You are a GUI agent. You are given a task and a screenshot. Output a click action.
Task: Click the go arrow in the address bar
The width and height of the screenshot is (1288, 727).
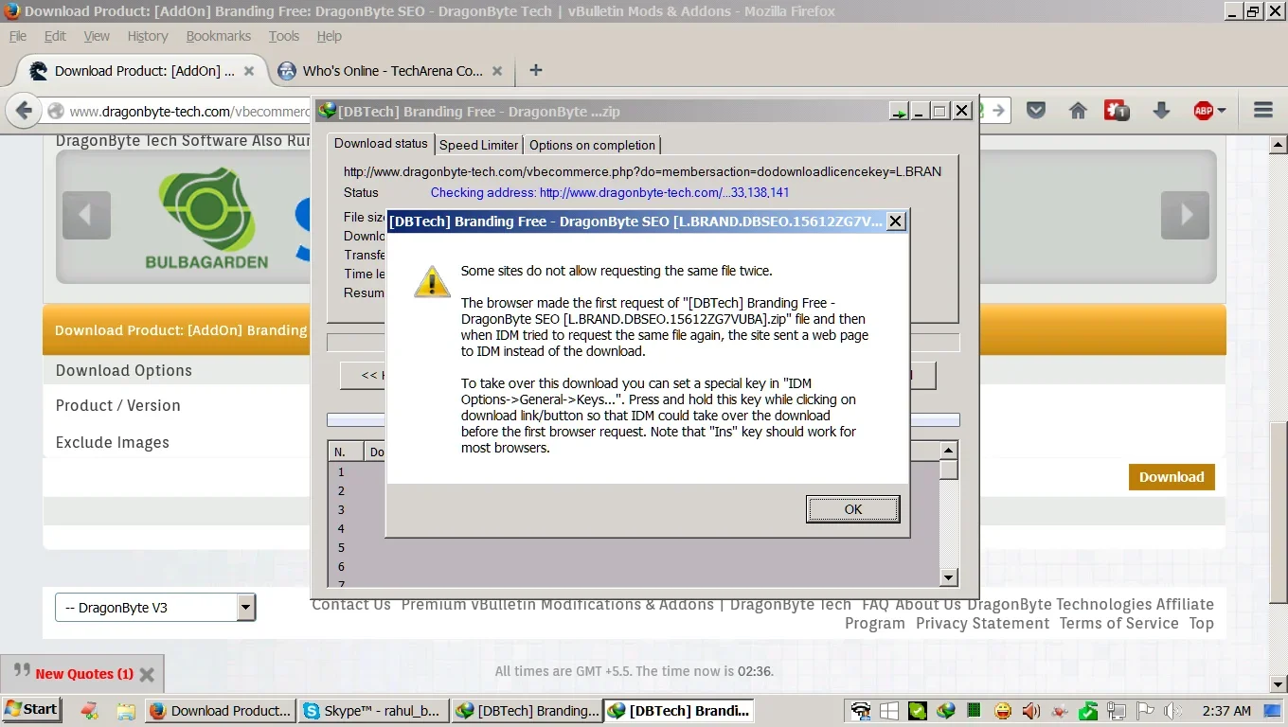click(x=998, y=111)
